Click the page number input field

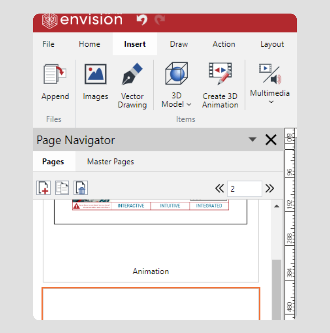point(244,188)
